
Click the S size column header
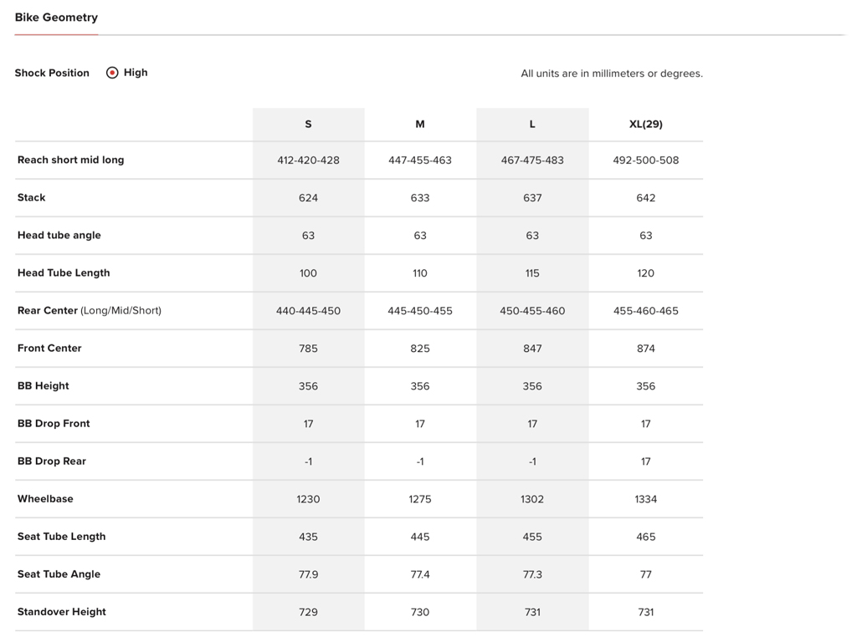tap(308, 124)
